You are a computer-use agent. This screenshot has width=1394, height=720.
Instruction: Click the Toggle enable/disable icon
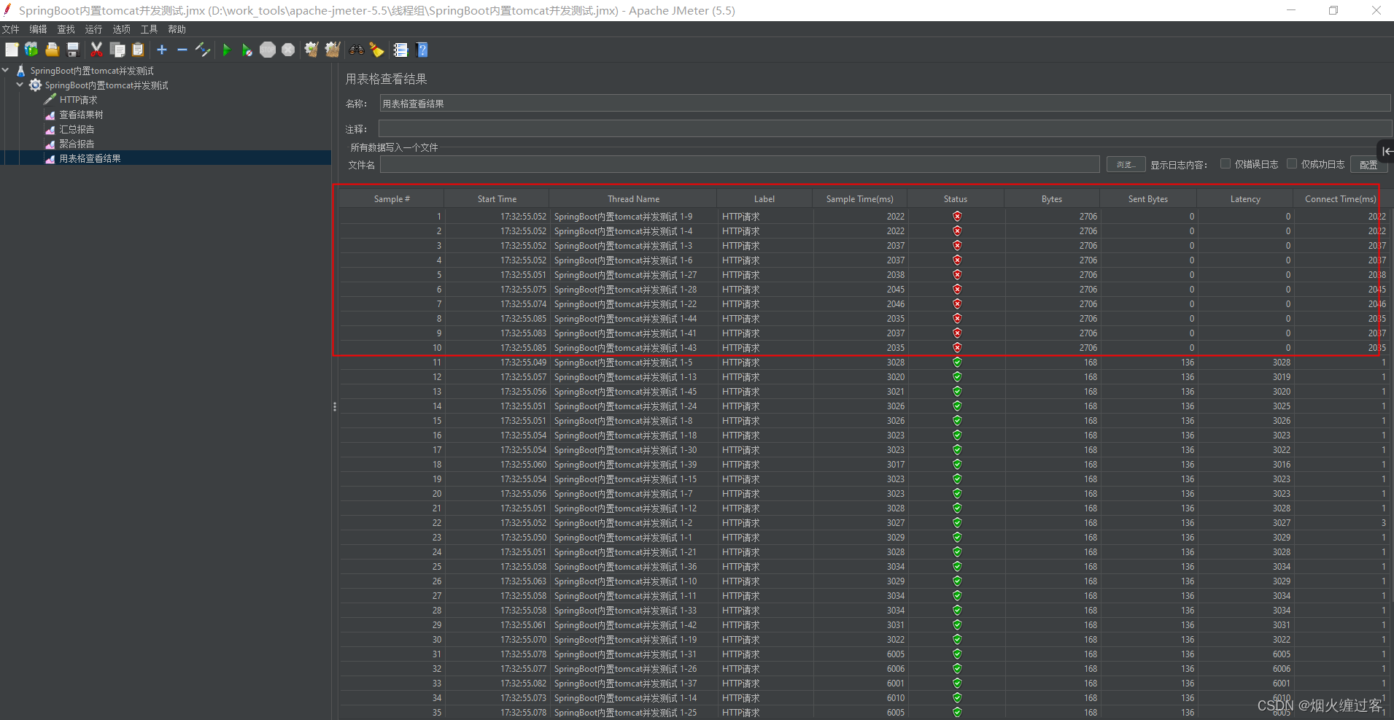tap(203, 50)
